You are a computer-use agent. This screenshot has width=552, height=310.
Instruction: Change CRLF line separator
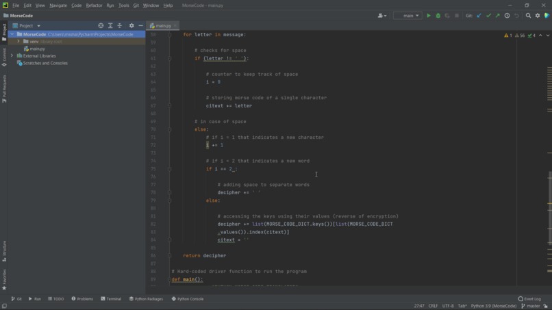433,306
